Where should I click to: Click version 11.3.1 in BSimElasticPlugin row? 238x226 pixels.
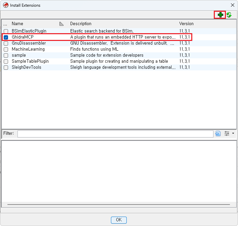pyautogui.click(x=185, y=31)
